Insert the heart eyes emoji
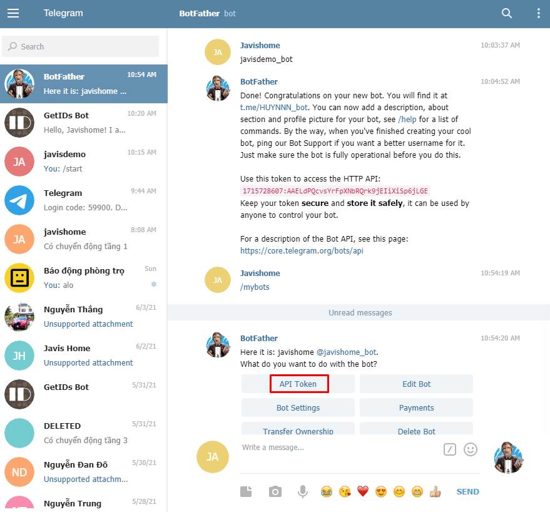 tap(381, 491)
